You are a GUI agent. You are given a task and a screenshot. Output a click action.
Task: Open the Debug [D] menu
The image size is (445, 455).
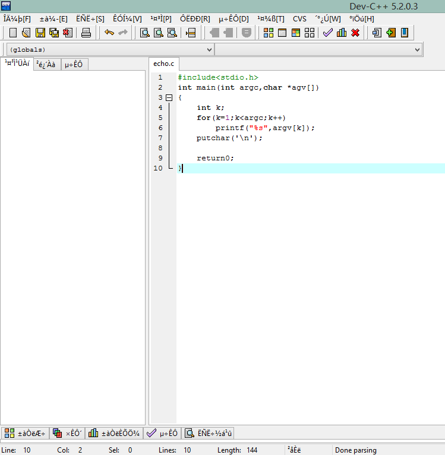click(233, 19)
